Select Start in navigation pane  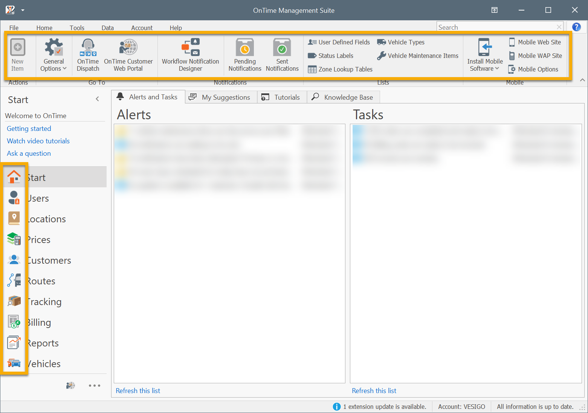click(55, 177)
